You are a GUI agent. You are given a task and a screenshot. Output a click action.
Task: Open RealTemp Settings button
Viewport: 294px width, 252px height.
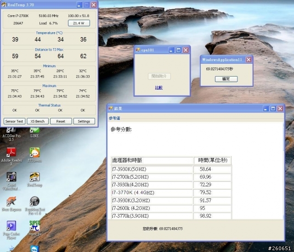84,121
